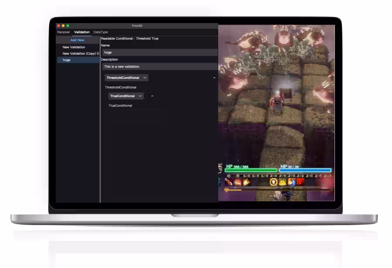Screen dimensions: 392x268
Task: Activate the lightning strike skill icon
Action: [x=247, y=182]
